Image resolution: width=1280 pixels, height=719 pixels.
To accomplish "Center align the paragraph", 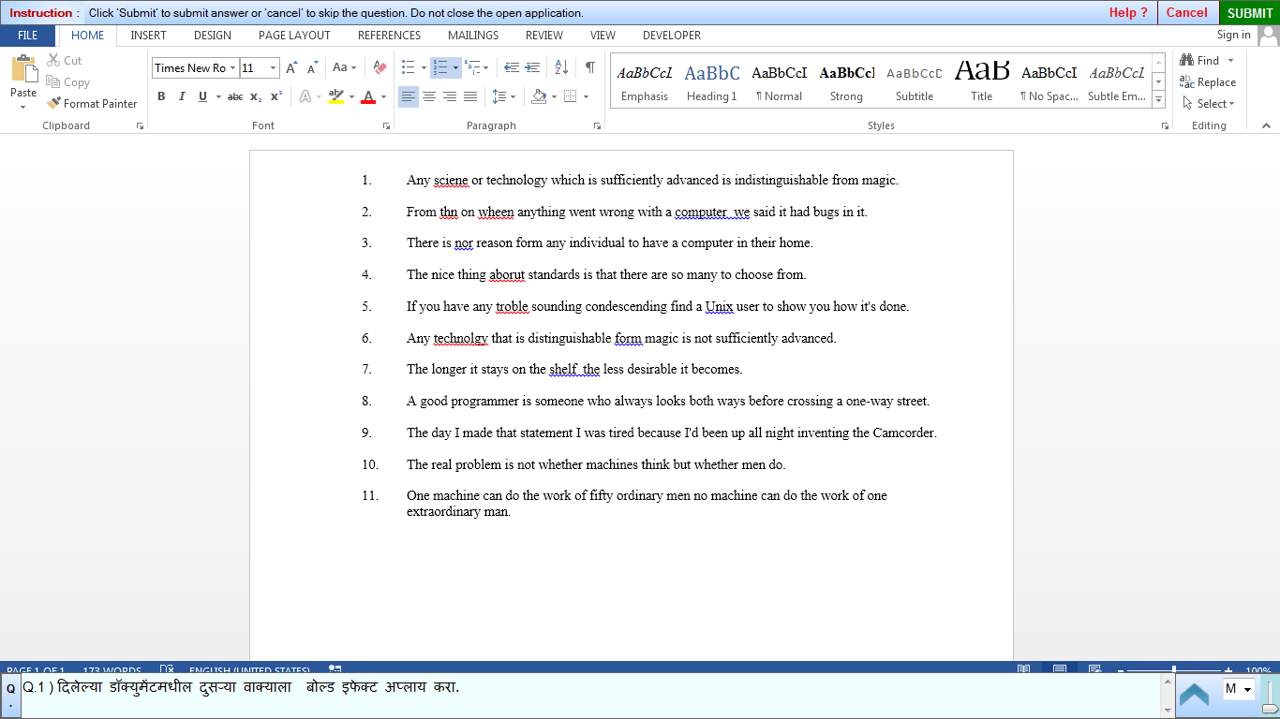I will 429,96.
